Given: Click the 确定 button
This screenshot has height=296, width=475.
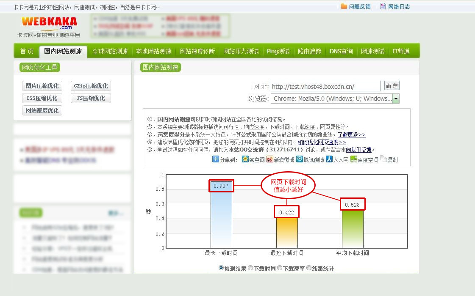Looking at the screenshot, I should pos(392,86).
